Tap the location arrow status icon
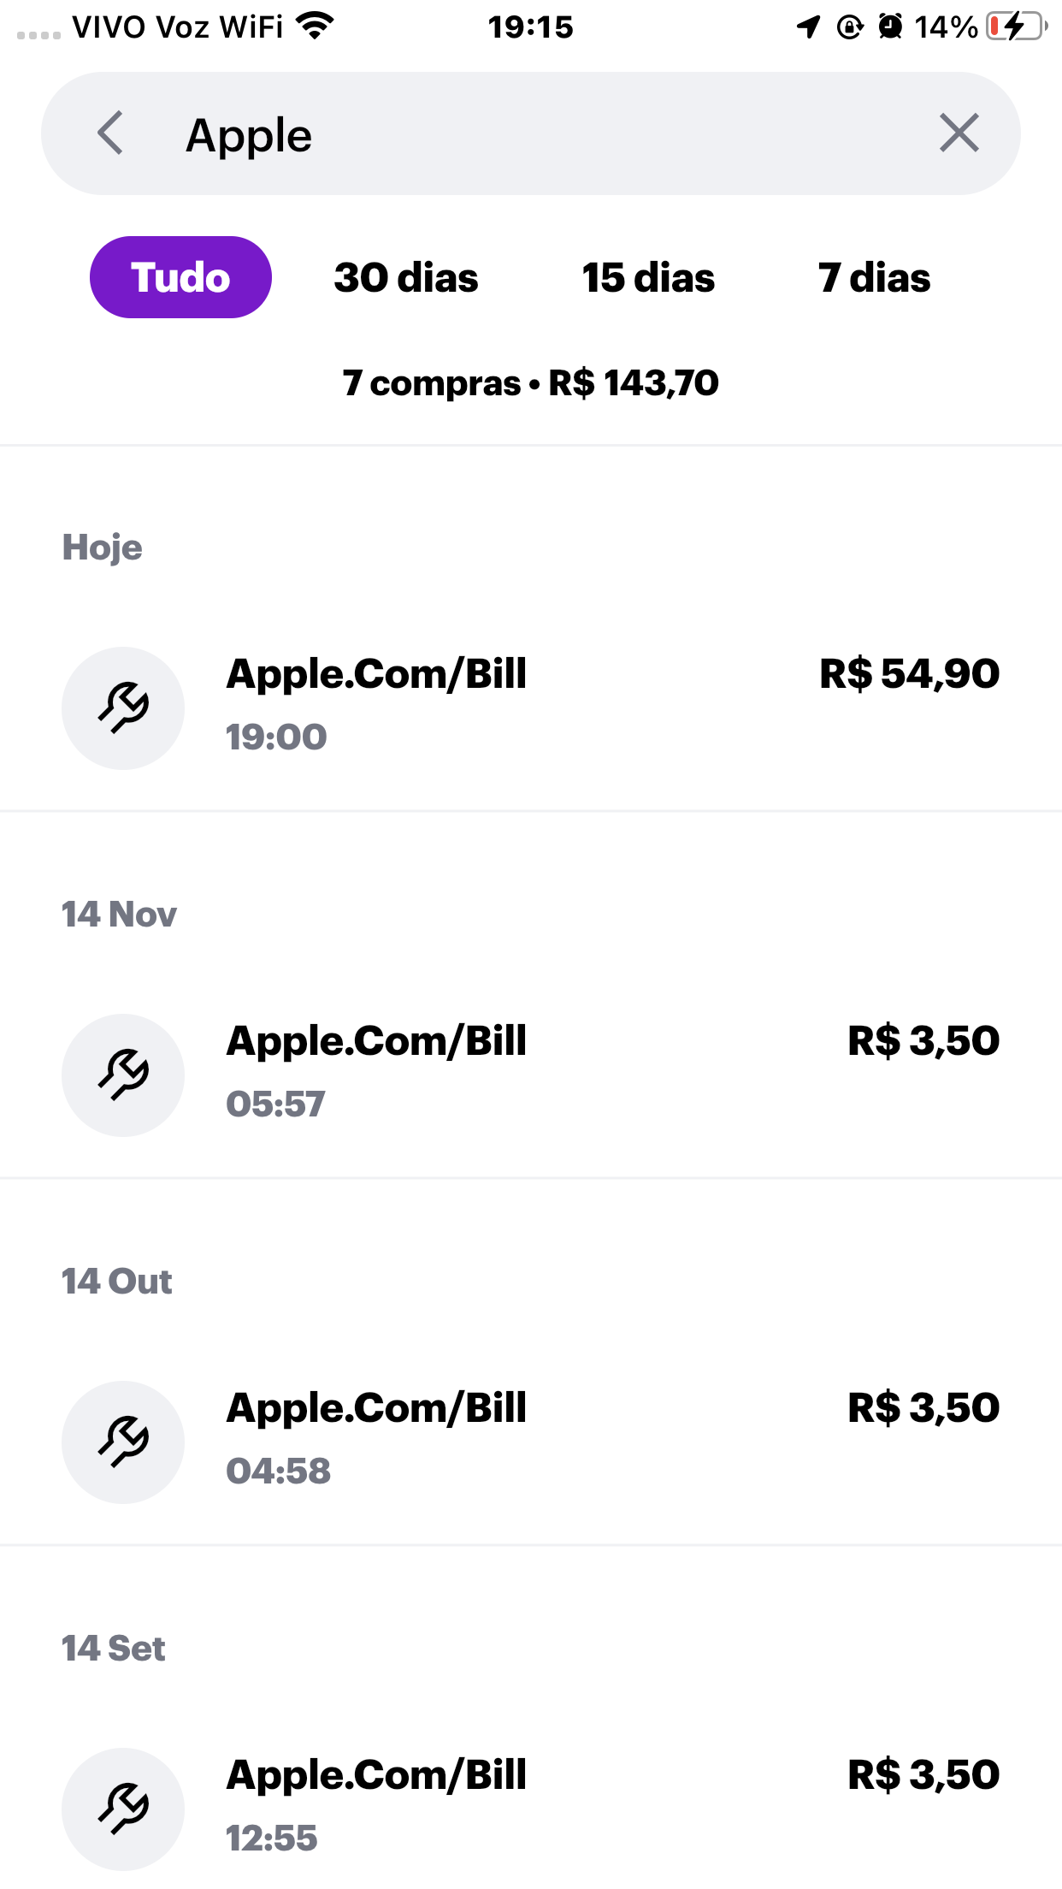This screenshot has width=1062, height=1889. [x=808, y=27]
